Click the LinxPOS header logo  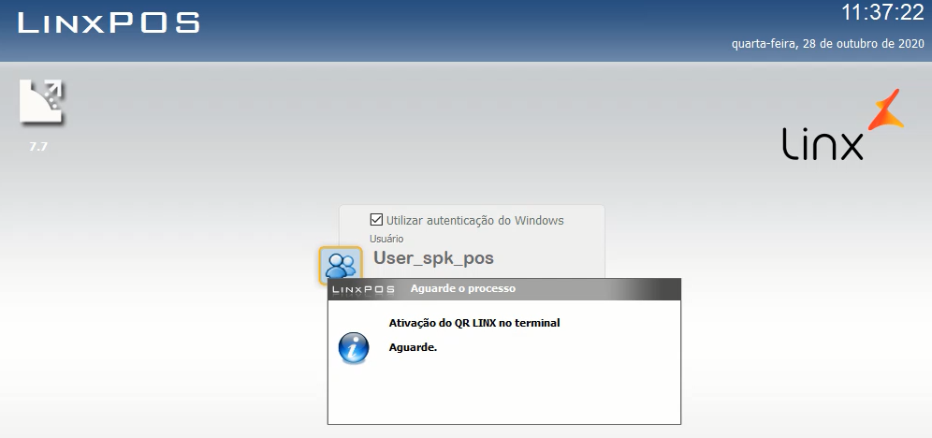click(x=109, y=23)
